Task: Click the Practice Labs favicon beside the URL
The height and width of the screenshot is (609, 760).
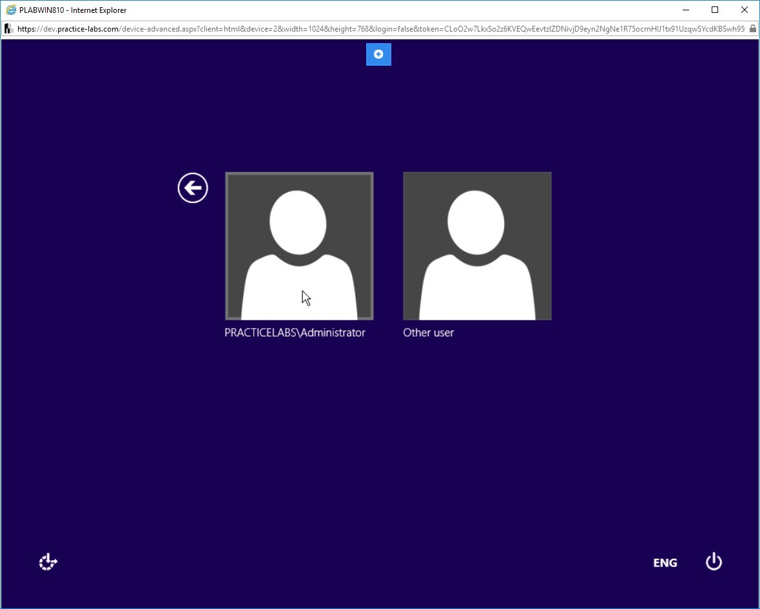Action: tap(9, 29)
